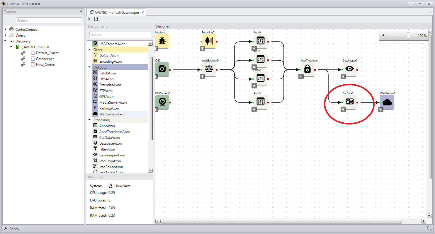Collapse the Outputs design category

click(x=90, y=67)
